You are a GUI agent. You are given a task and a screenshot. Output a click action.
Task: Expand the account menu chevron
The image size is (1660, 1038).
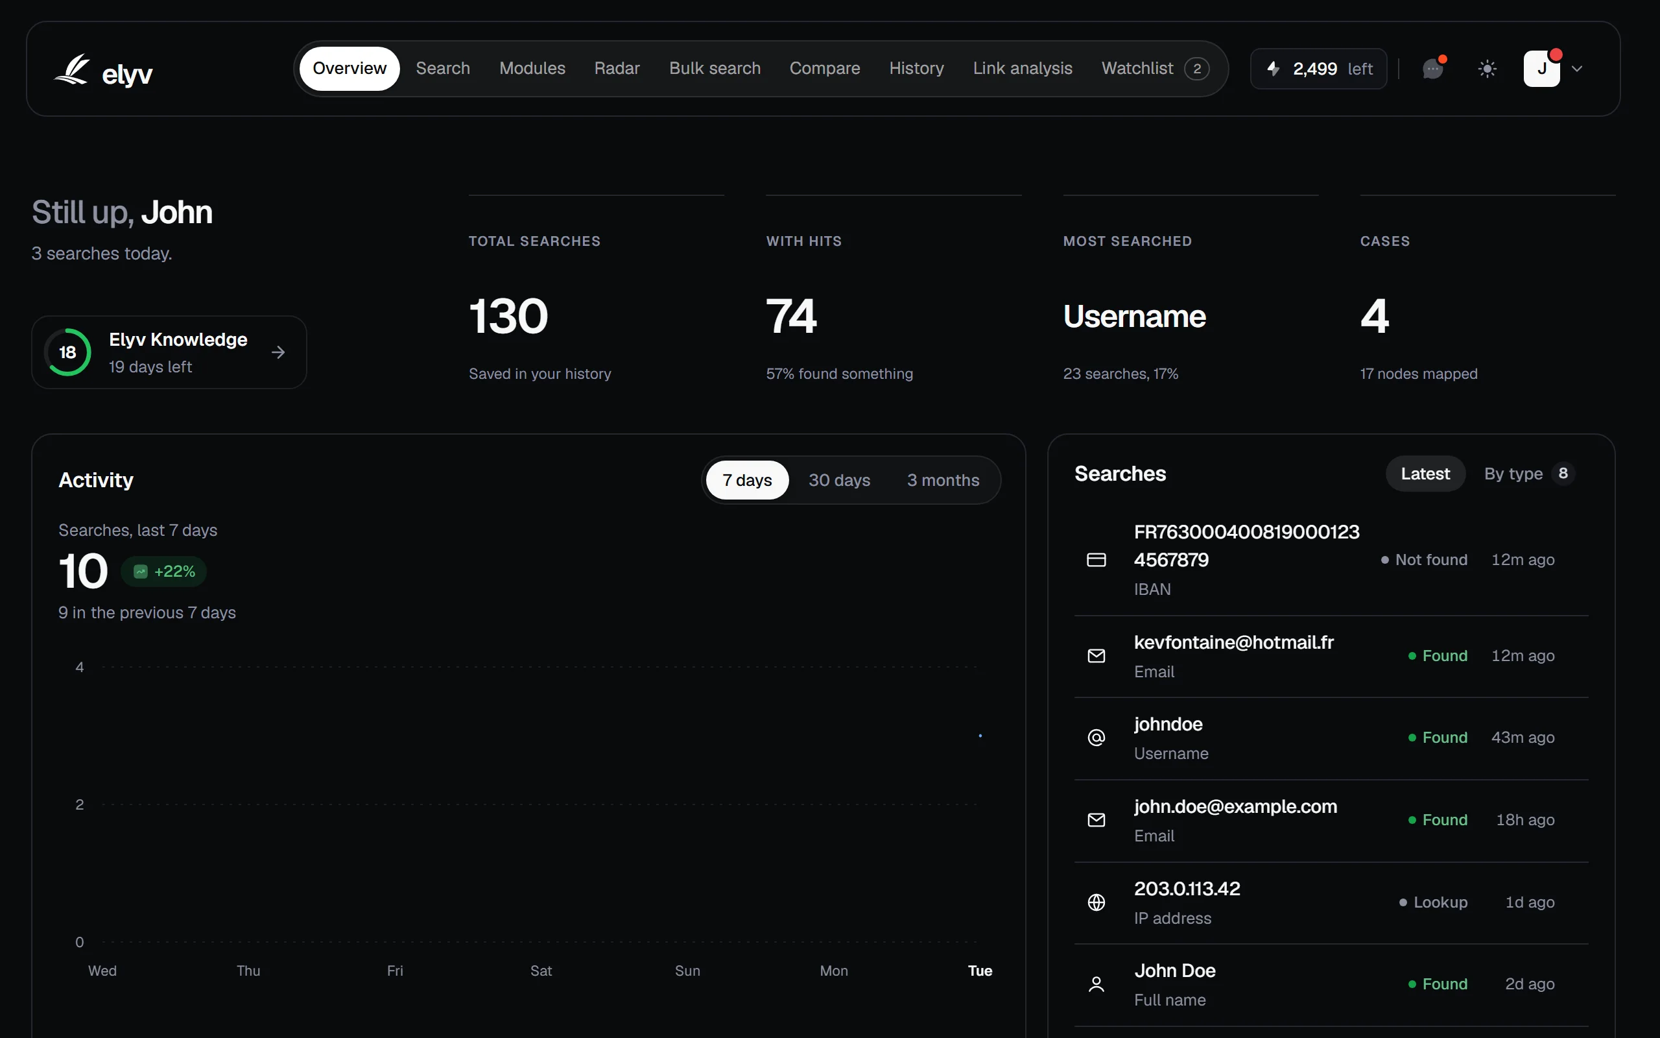(1577, 69)
